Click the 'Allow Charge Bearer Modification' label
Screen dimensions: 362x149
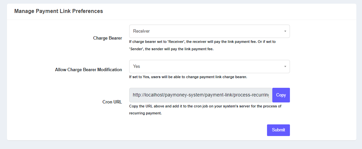tap(88, 70)
